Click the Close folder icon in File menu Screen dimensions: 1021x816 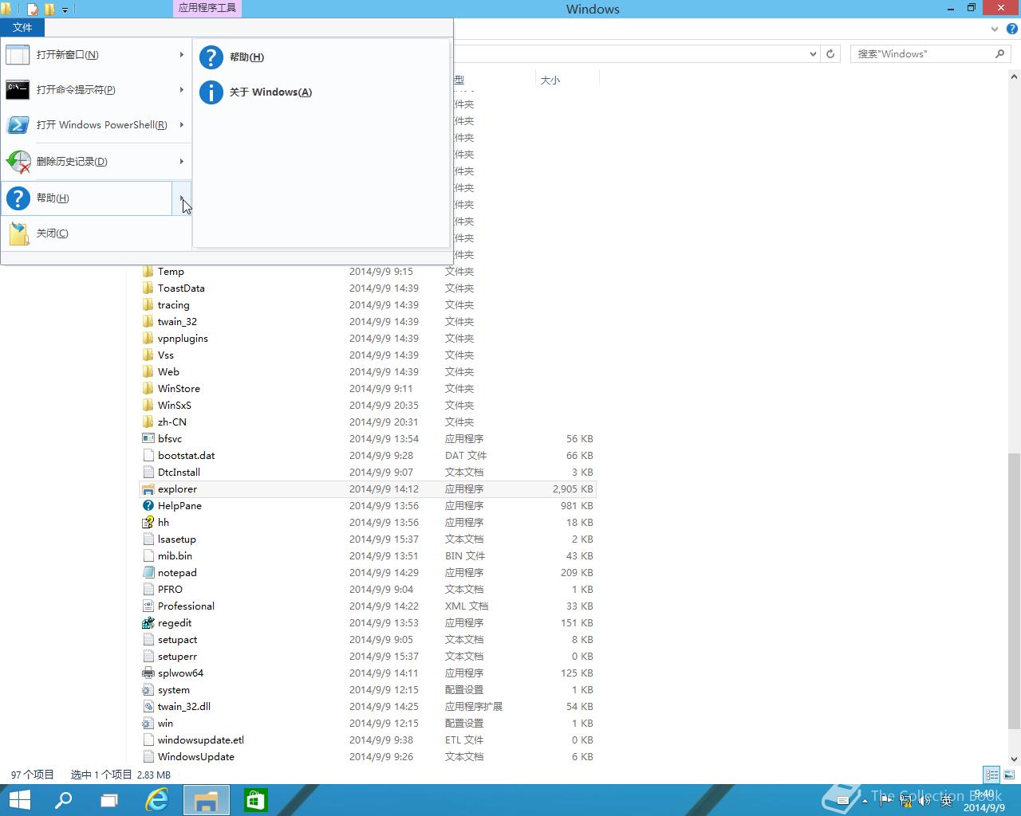click(x=18, y=233)
